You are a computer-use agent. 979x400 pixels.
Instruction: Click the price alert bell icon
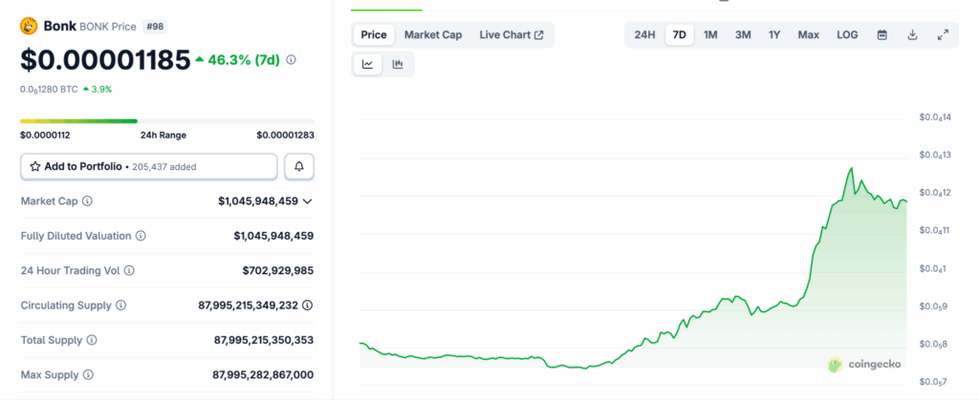pos(299,166)
